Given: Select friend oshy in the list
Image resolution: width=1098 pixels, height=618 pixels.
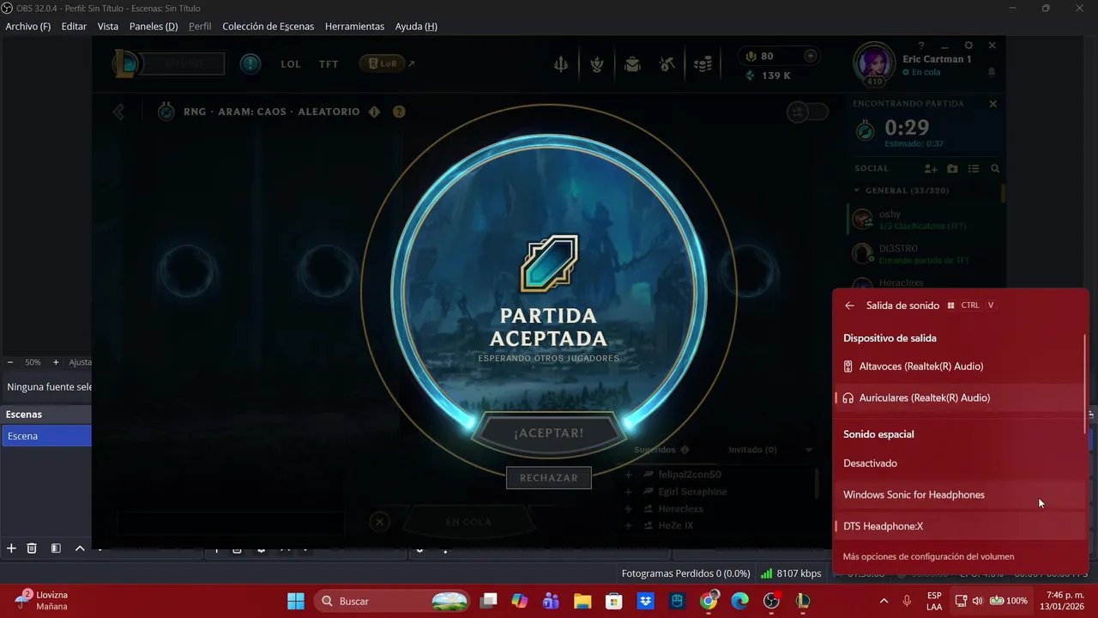Looking at the screenshot, I should tap(922, 220).
